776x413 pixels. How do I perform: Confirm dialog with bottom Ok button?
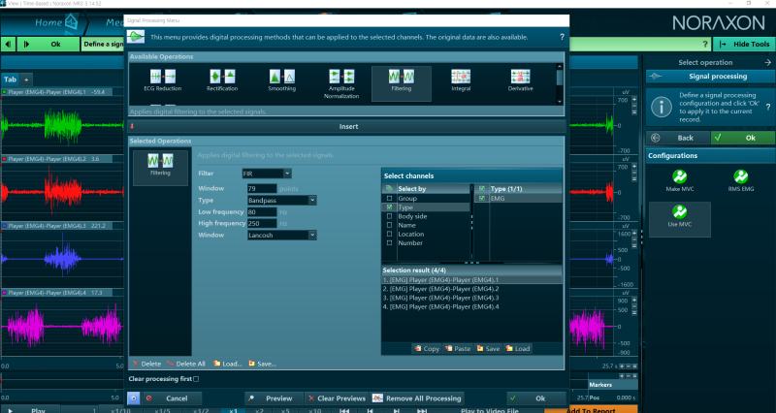point(536,398)
